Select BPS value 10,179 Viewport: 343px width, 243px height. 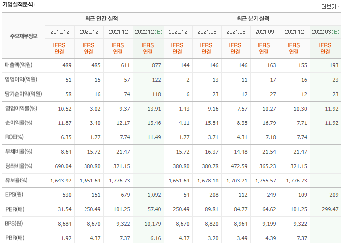[153, 224]
